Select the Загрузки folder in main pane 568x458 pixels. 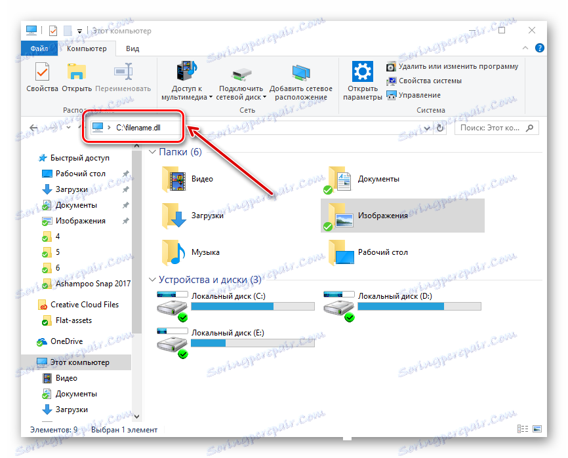(193, 216)
